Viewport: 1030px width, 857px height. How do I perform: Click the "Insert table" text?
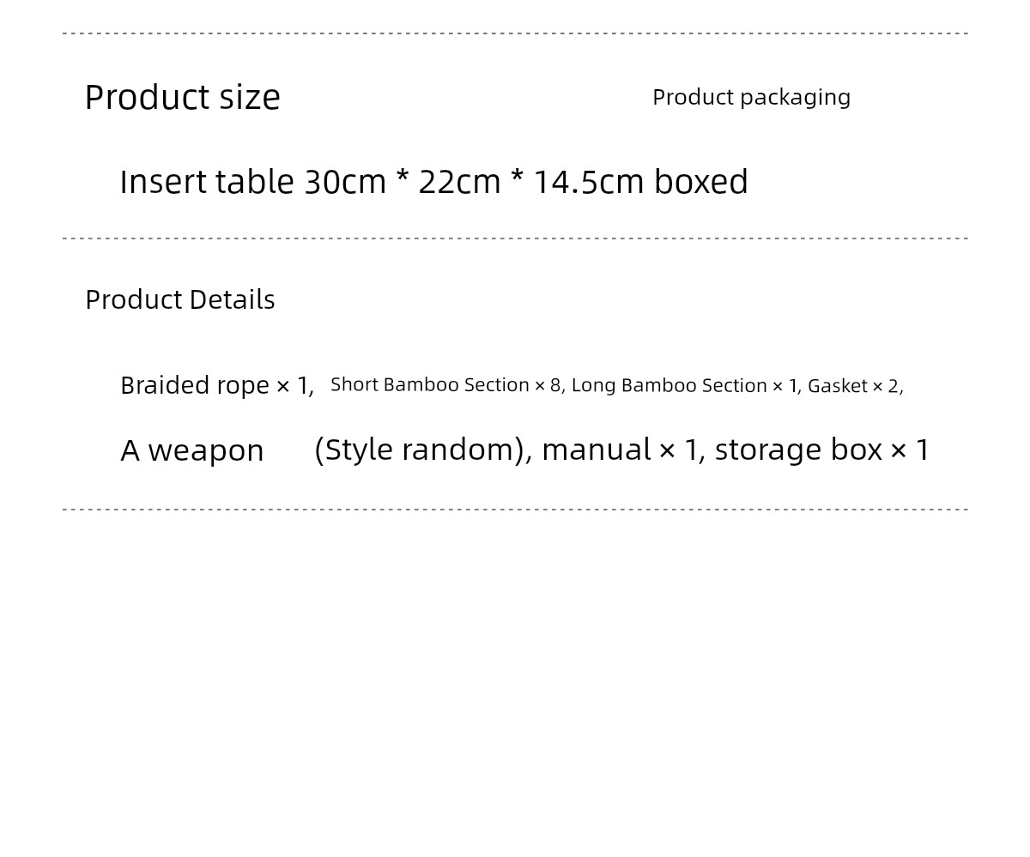(x=207, y=182)
